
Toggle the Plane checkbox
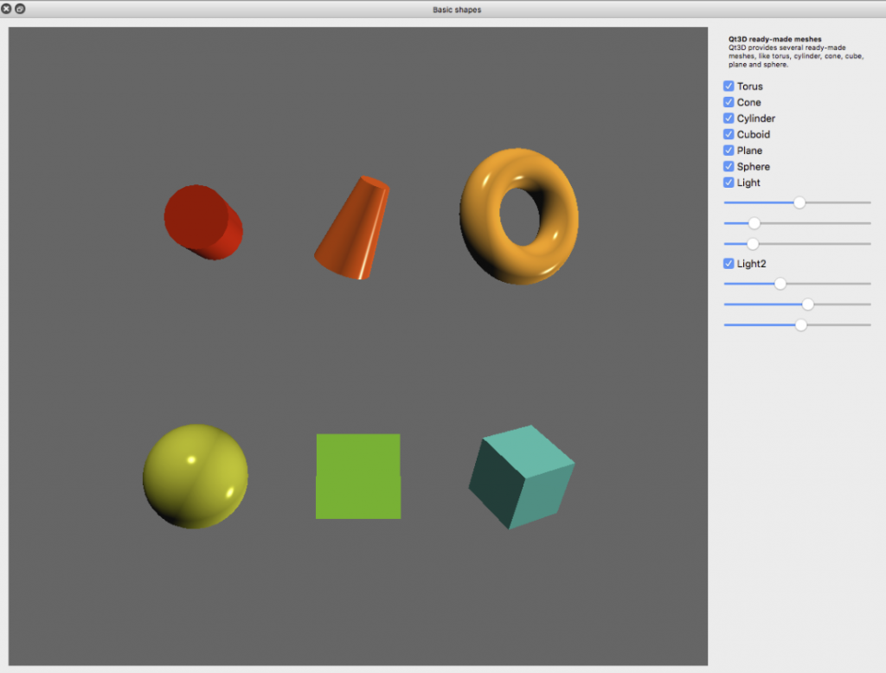tap(729, 151)
